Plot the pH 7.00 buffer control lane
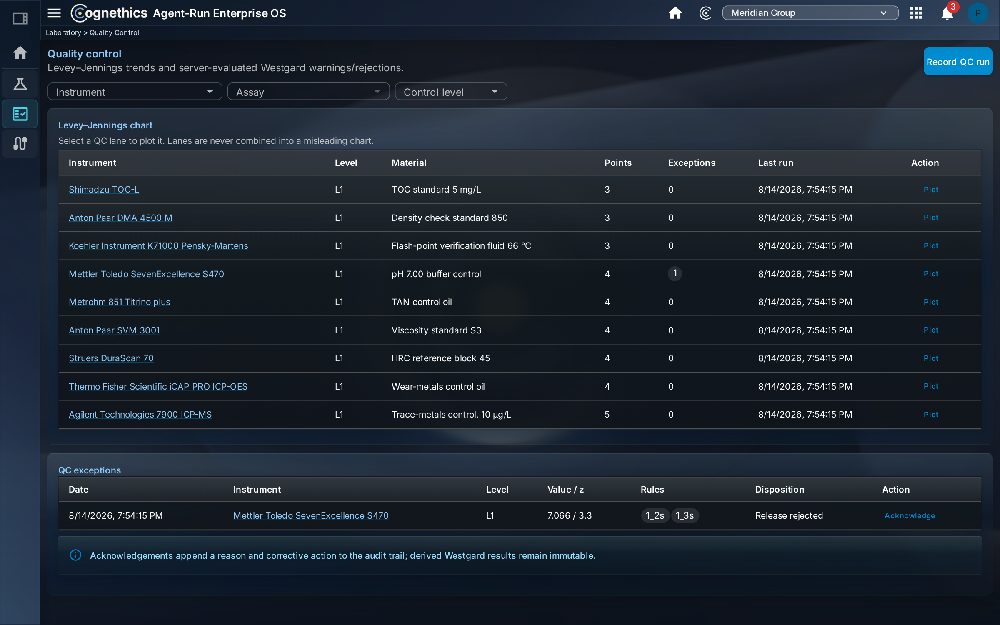This screenshot has height=625, width=1000. click(931, 274)
